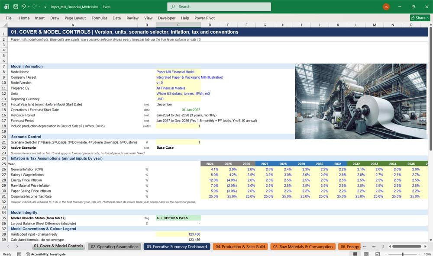Select the '01. Cover & Model Controls' sheet tab
433x256 pixels.
(x=58, y=246)
